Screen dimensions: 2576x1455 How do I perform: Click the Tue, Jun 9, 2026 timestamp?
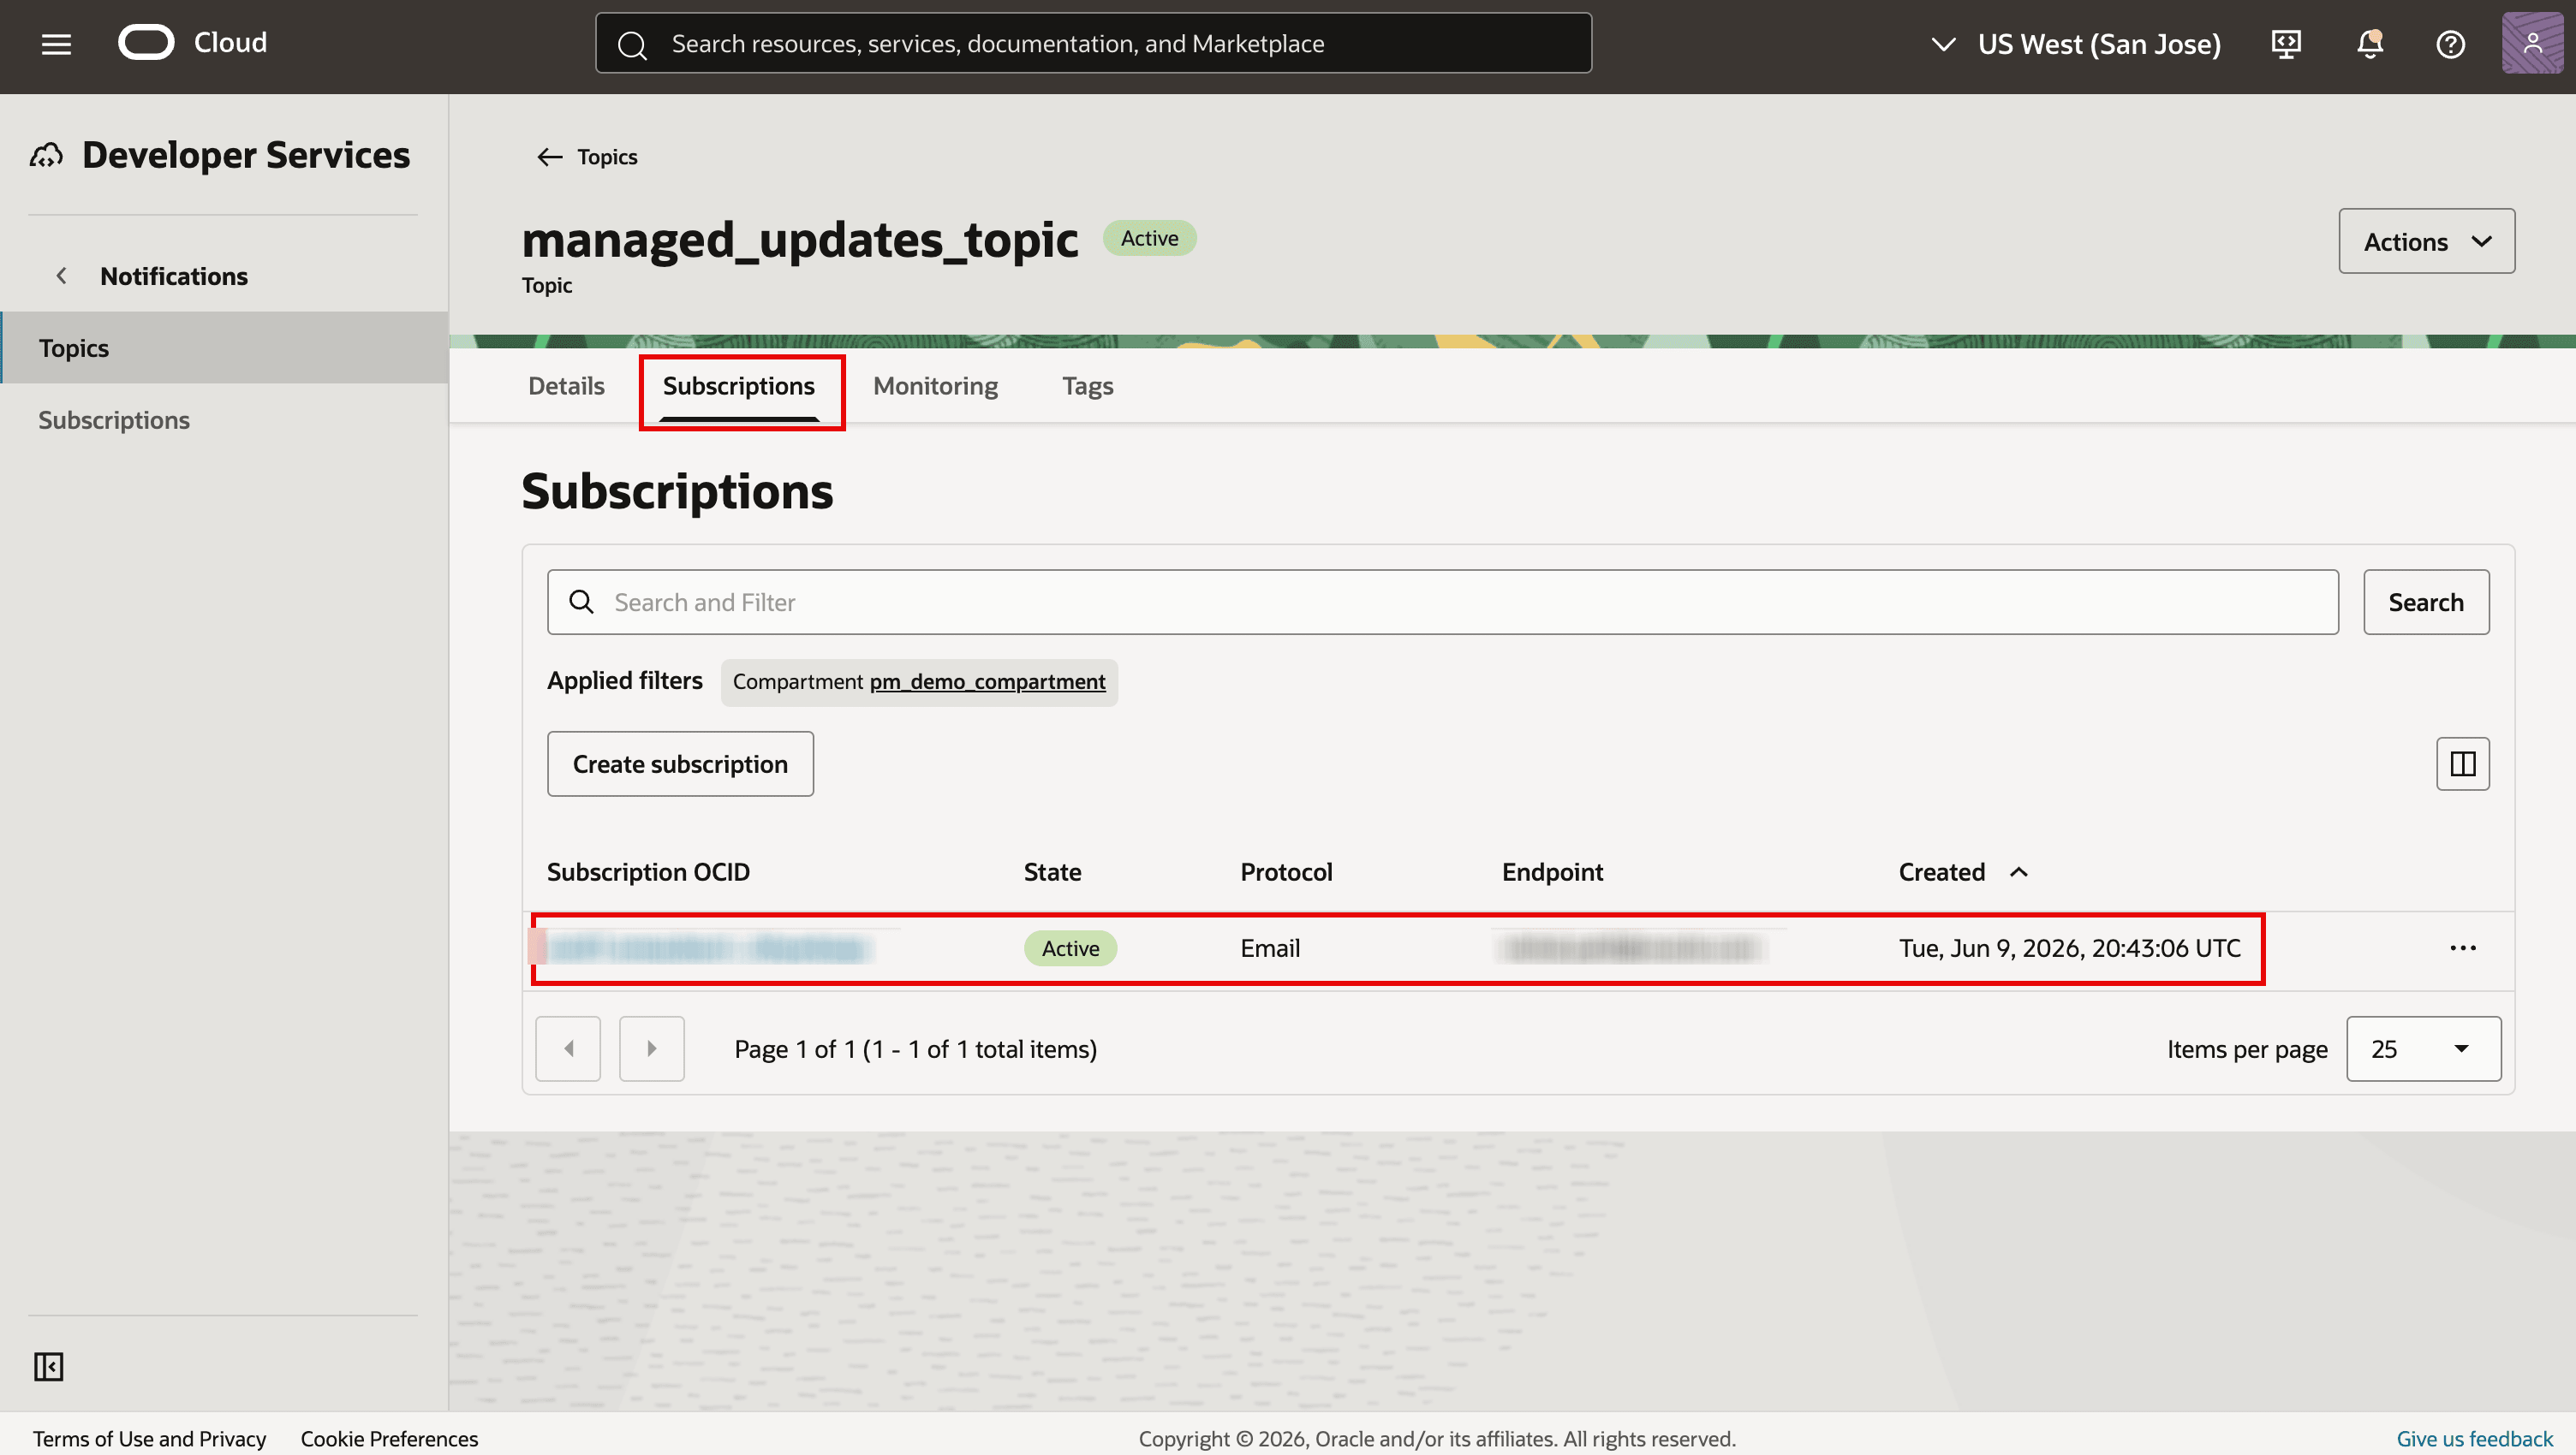(2069, 948)
